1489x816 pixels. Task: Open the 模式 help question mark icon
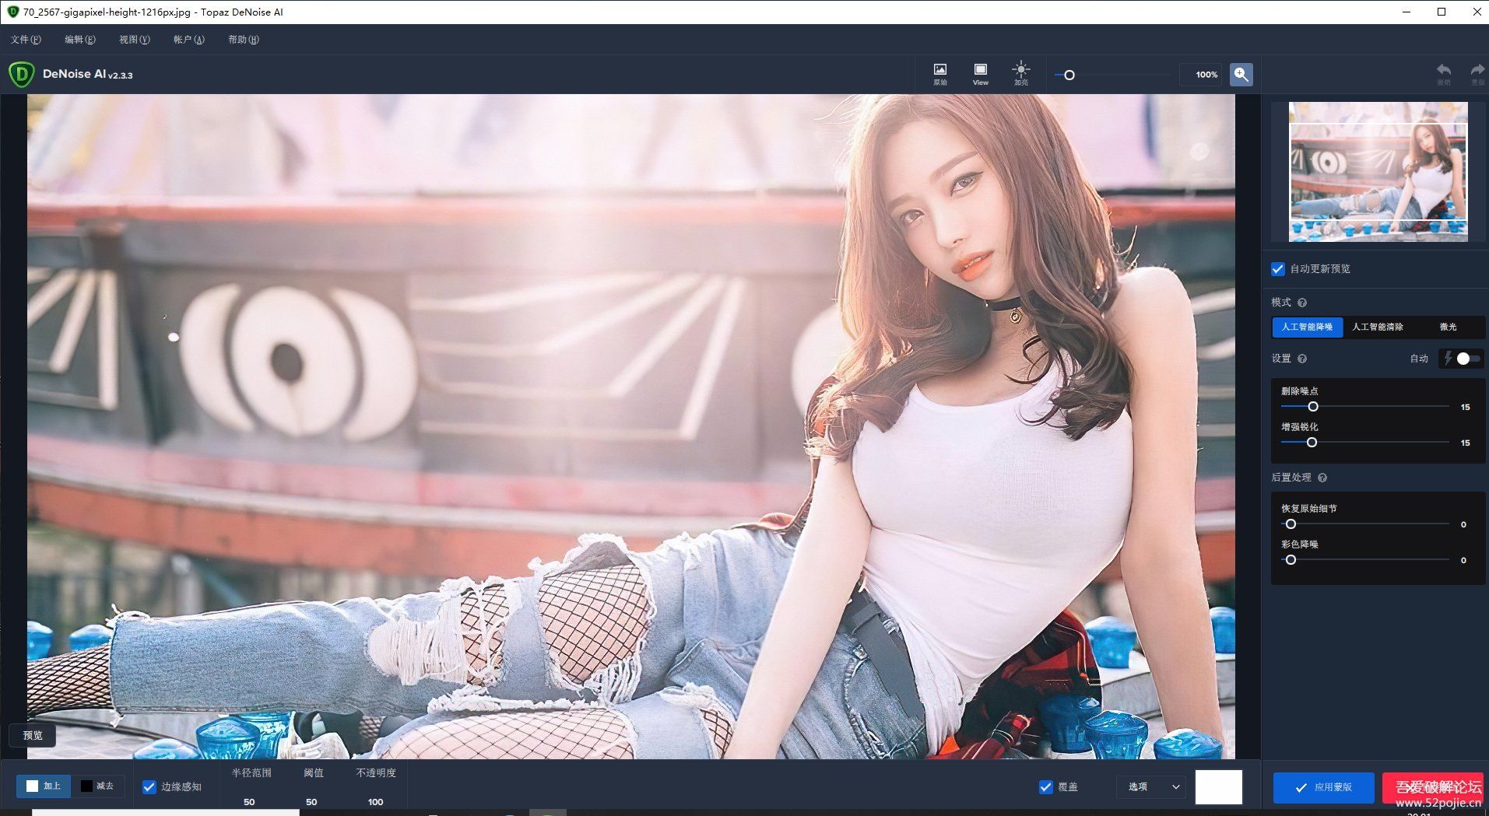click(x=1302, y=303)
